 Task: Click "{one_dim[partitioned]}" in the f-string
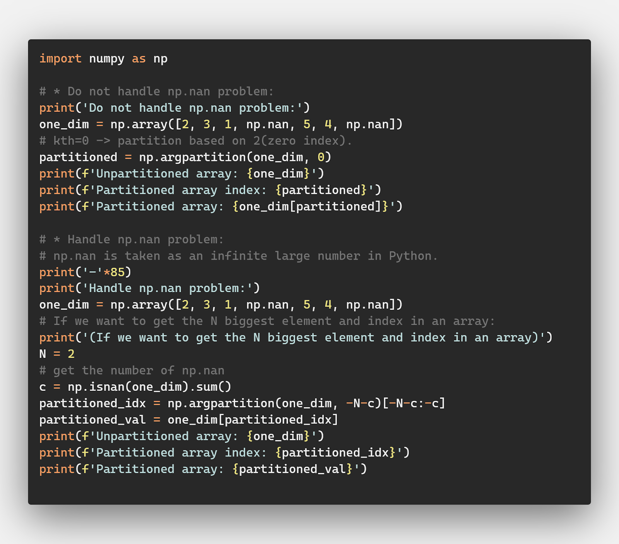point(310,207)
